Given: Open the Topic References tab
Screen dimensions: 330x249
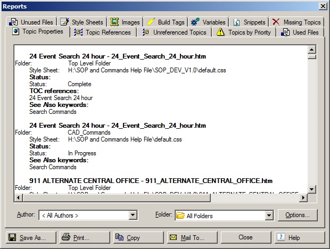Looking at the screenshot, I should [x=103, y=32].
